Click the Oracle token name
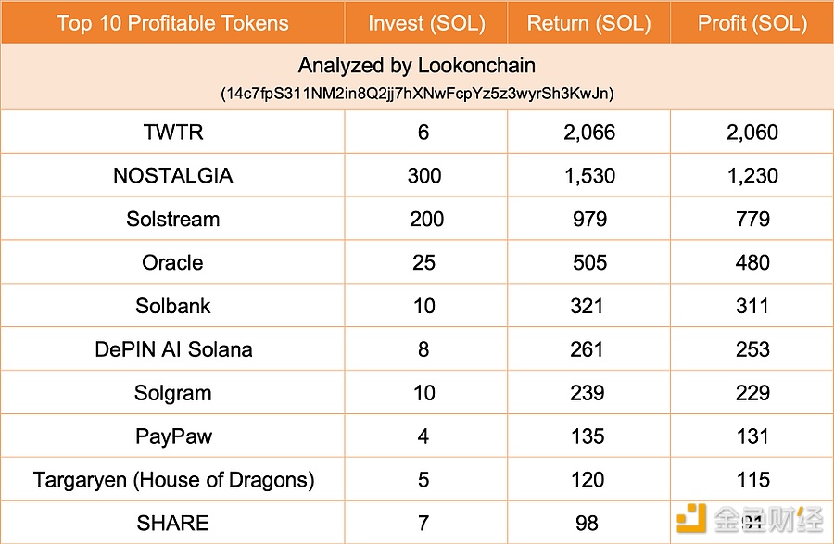 pos(172,263)
